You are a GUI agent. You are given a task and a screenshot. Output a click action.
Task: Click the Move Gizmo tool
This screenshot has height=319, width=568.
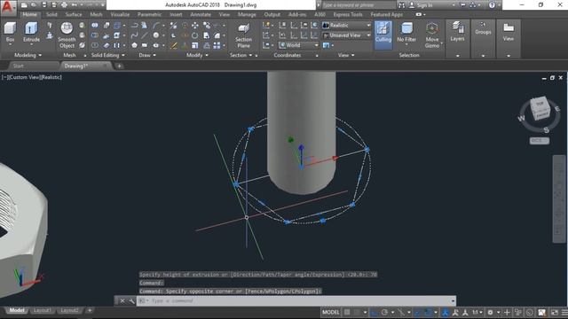(432, 35)
